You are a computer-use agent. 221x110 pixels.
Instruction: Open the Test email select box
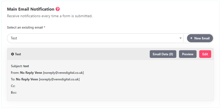95,38
